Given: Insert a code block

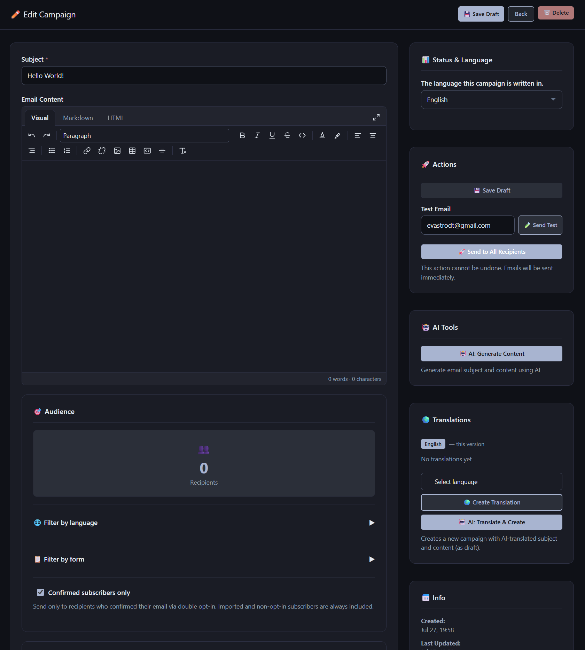Looking at the screenshot, I should (147, 151).
